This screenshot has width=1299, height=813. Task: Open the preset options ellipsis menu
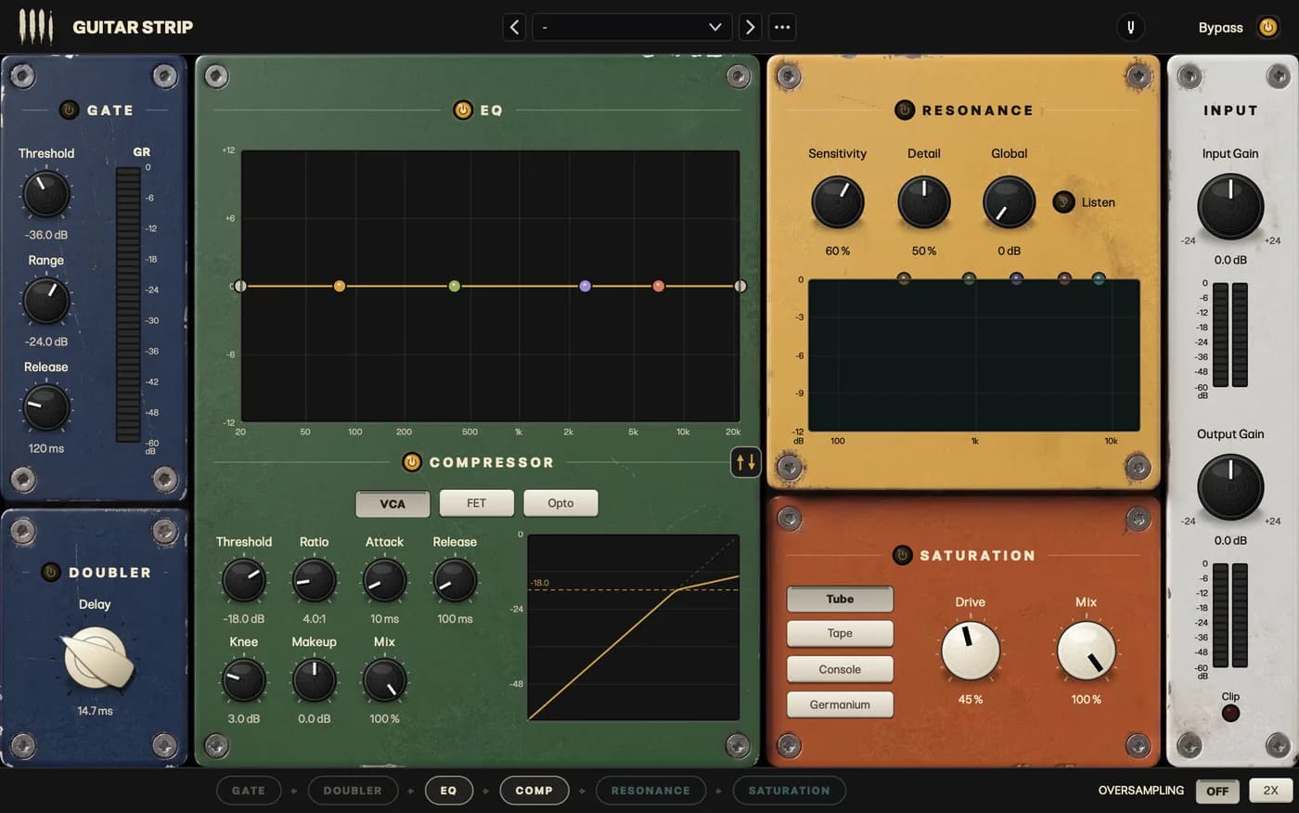point(782,27)
